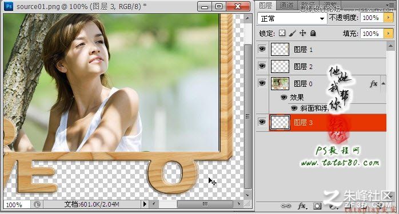Click the lock image pixels brush icon

pyautogui.click(x=292, y=33)
